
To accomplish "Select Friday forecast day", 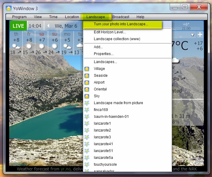I will tap(29, 43).
